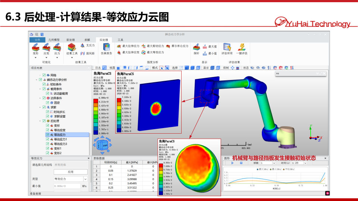Collapse the 瞬态动力学分析 tree node

coord(37,80)
